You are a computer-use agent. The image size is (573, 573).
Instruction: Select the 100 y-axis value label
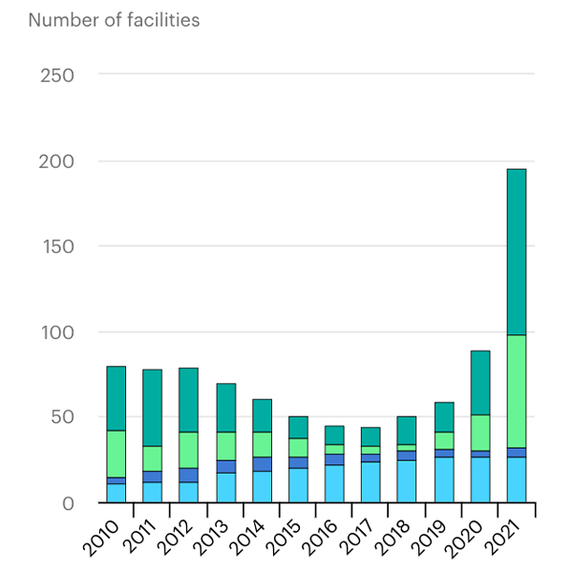point(57,332)
